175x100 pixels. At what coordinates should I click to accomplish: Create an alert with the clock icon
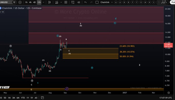pyautogui.click(x=73, y=2)
